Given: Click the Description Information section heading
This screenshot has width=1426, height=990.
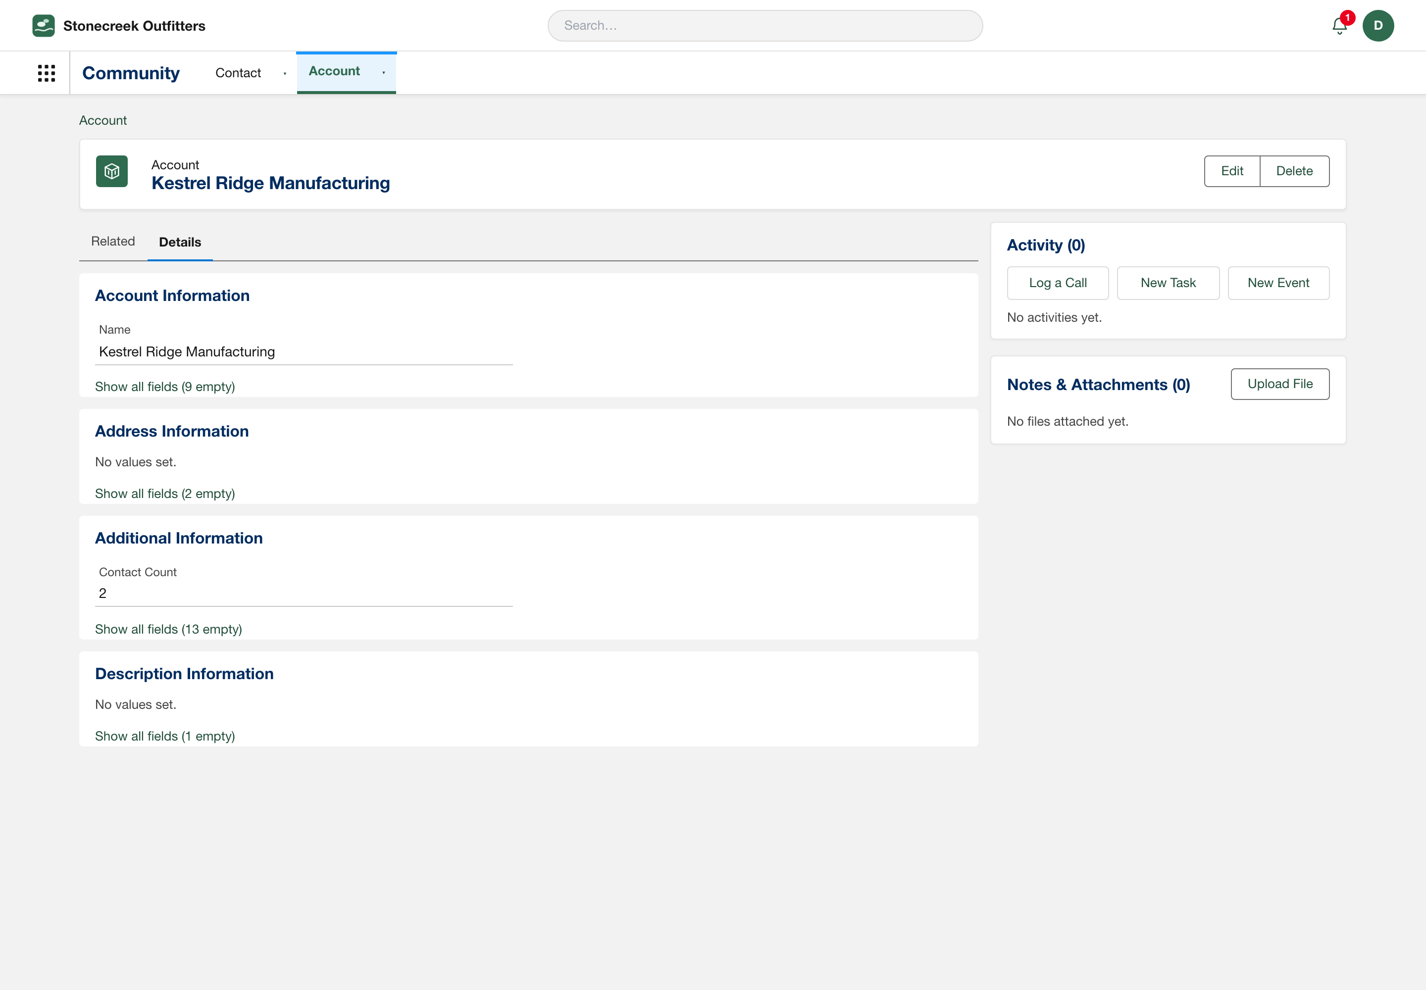Looking at the screenshot, I should click(184, 674).
